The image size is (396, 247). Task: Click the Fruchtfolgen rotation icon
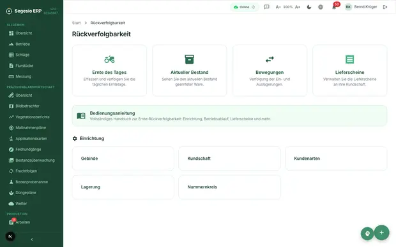[11, 171]
